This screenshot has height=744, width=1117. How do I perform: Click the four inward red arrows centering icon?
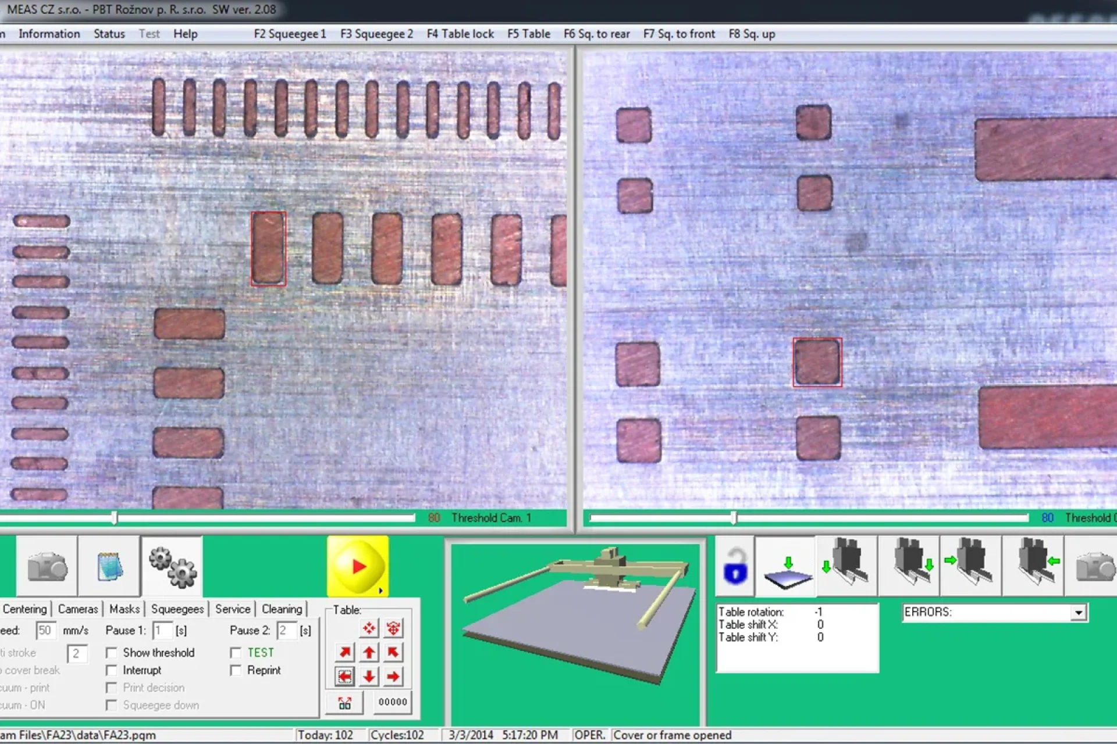click(369, 628)
